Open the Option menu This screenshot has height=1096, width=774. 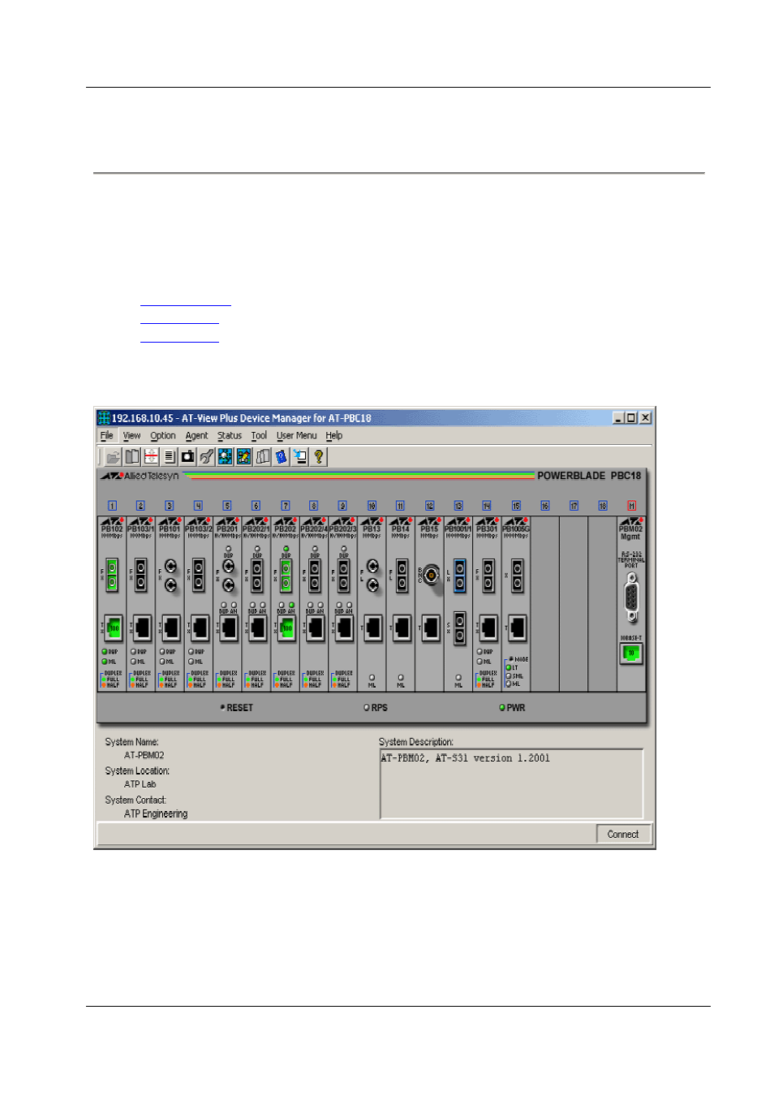point(163,436)
